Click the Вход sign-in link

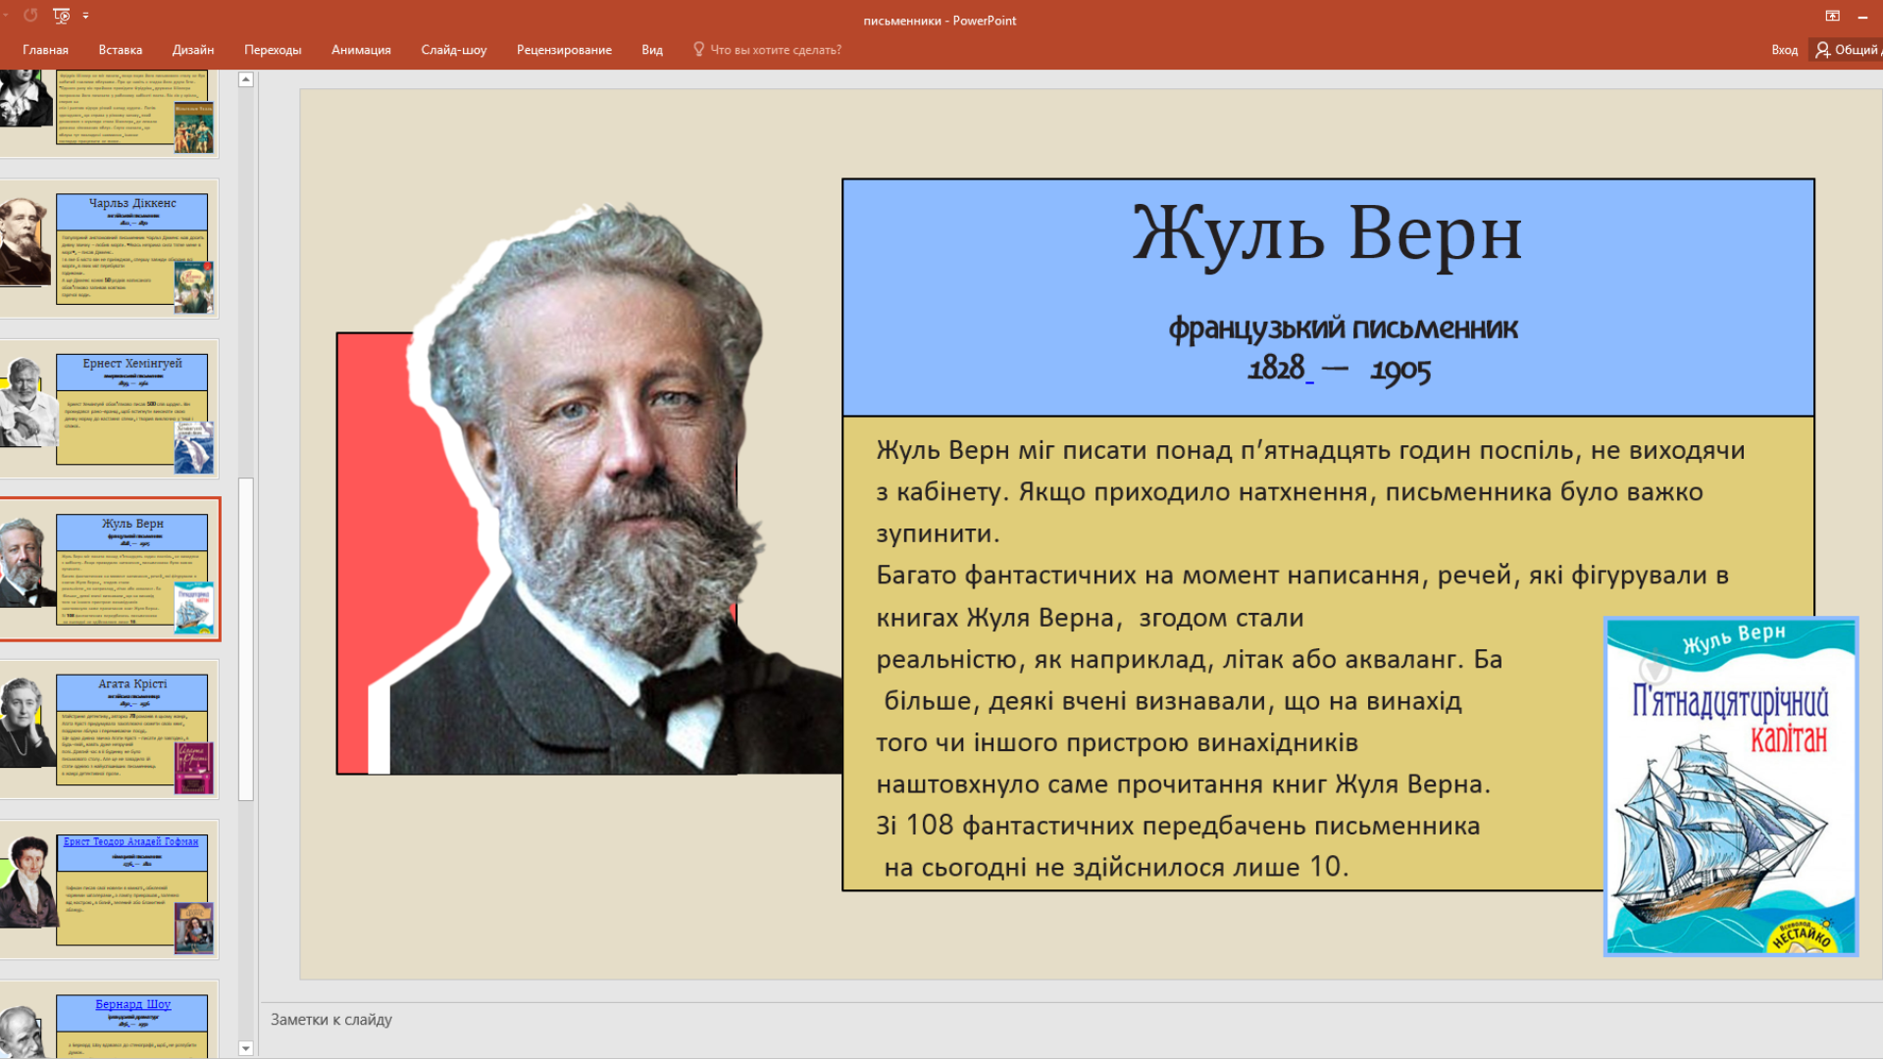(1784, 50)
